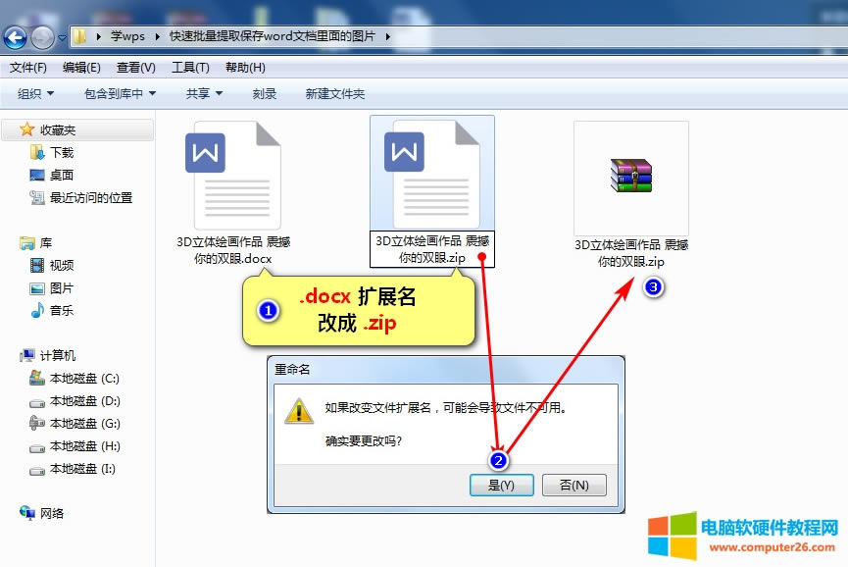This screenshot has height=567, width=848.
Task: Open the 文件(F) menu
Action: click(x=28, y=68)
